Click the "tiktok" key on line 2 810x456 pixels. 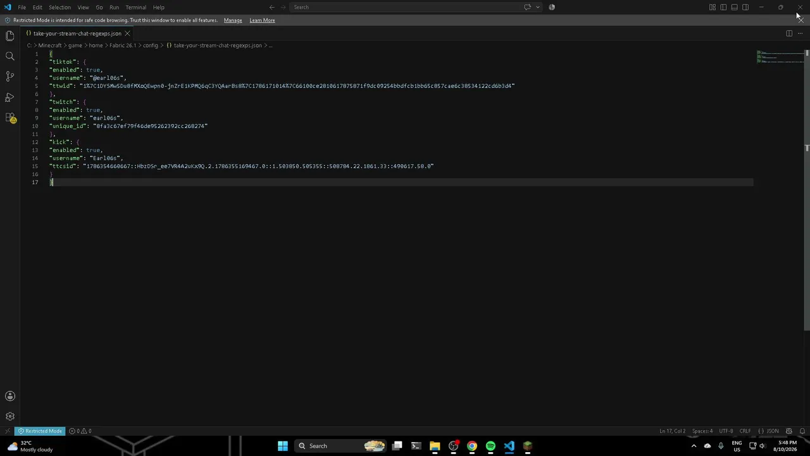point(63,62)
